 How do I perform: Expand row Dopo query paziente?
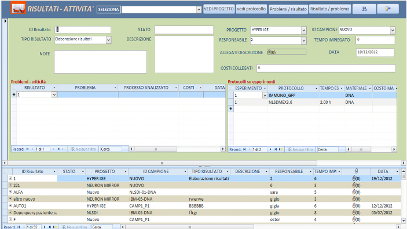pyautogui.click(x=10, y=212)
